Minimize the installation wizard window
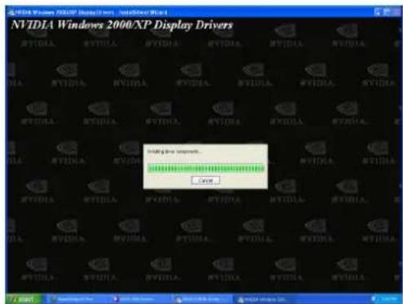 (x=378, y=11)
